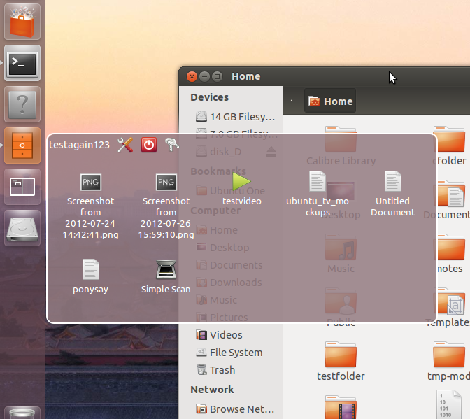Viewport: 470px width, 419px height.
Task: Open the Workspace Switcher launcher icon
Action: tap(22, 187)
